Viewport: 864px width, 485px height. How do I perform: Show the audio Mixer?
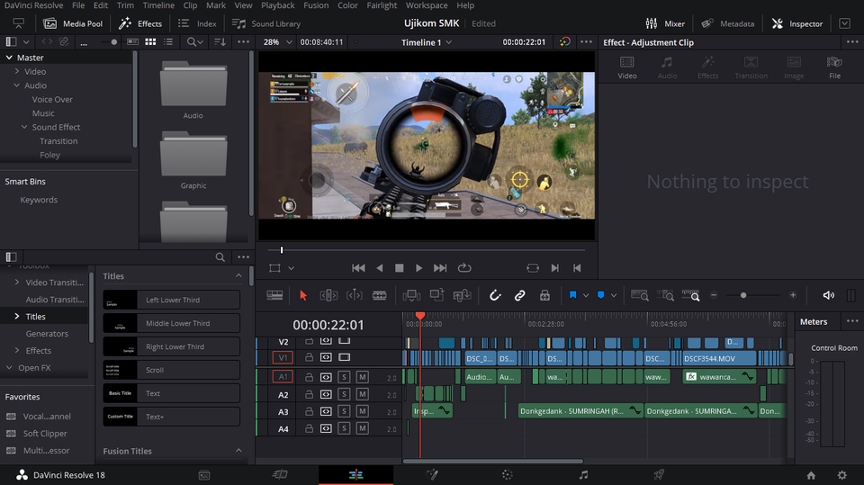tap(665, 23)
